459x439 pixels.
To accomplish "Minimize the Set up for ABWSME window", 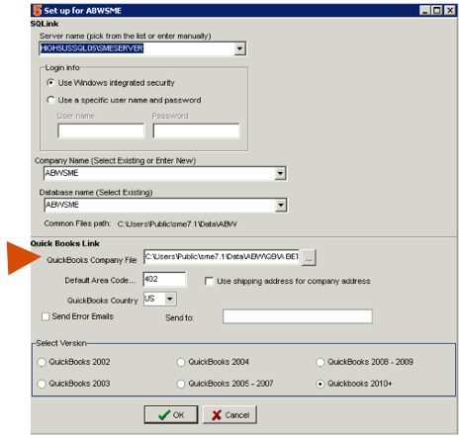I will coord(425,11).
